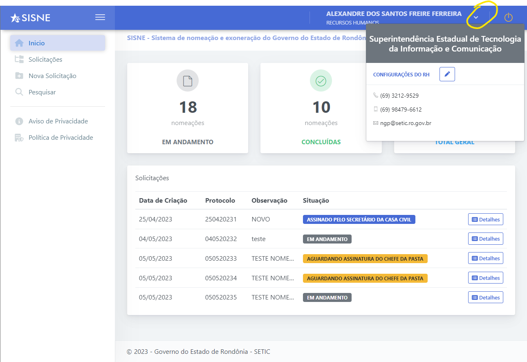Open Detalhes for protocol 050520235
This screenshot has width=527, height=362.
[486, 297]
